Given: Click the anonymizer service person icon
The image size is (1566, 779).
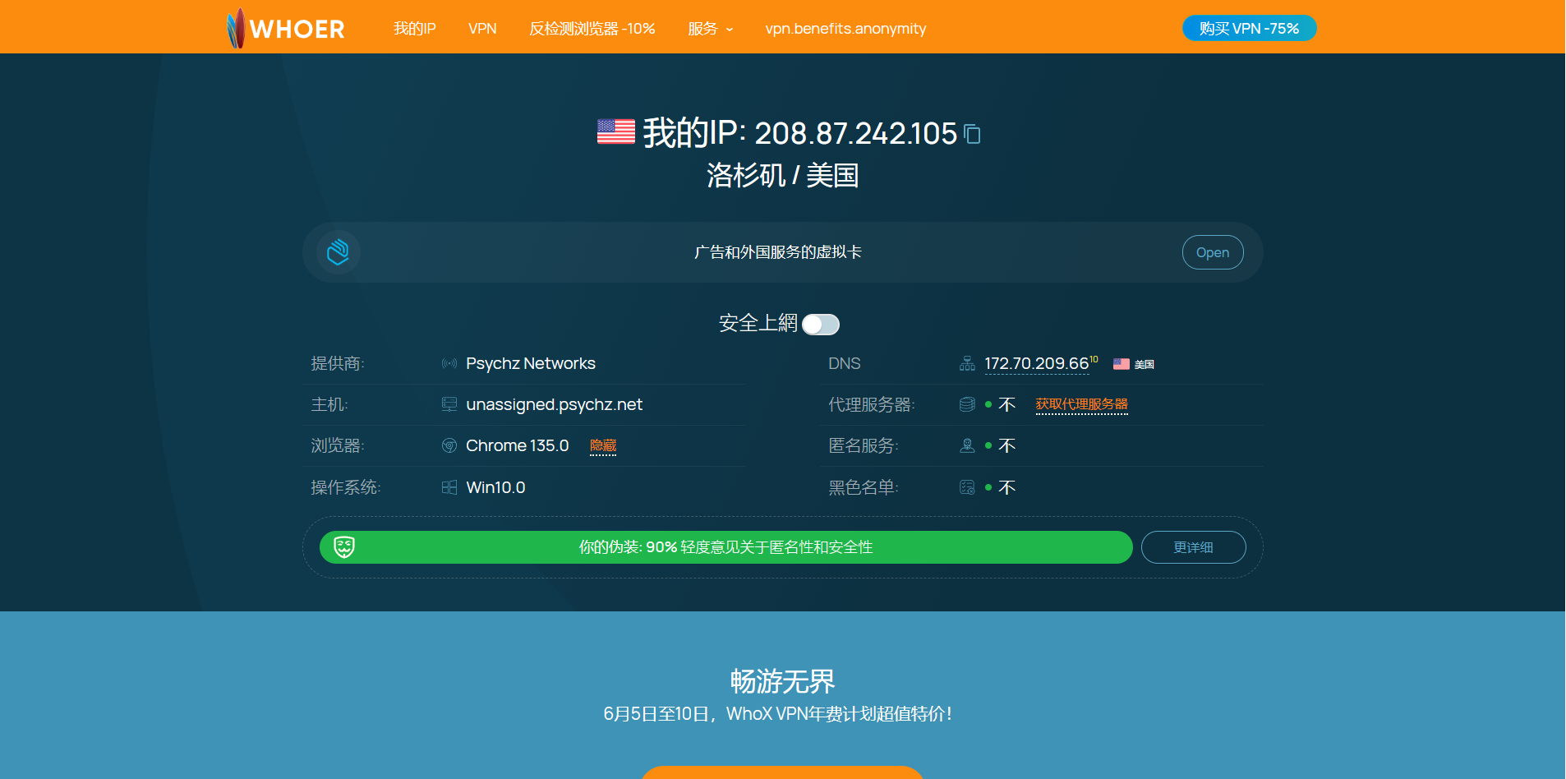Looking at the screenshot, I should 967,445.
